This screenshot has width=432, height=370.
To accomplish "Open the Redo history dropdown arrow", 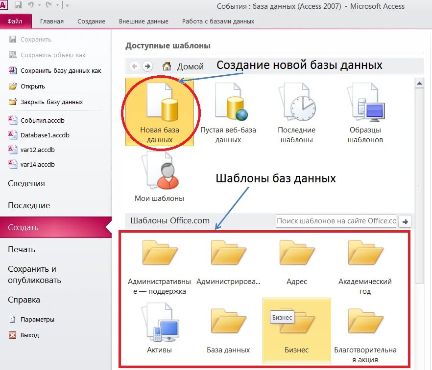I will [58, 5].
